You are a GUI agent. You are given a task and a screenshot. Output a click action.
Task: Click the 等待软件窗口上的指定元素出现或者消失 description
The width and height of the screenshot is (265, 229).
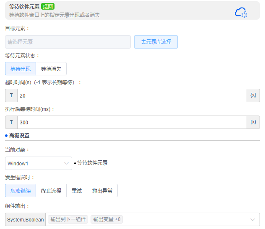click(x=54, y=15)
